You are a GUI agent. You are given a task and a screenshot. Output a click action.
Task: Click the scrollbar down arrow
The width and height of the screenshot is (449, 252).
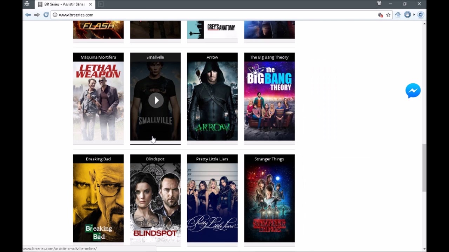tap(424, 249)
